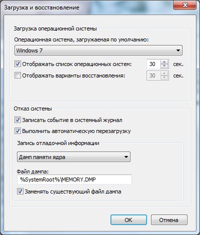Uncheck Записать событие в системный журнал
Image resolution: width=200 pixels, height=235 pixels.
coord(17,120)
